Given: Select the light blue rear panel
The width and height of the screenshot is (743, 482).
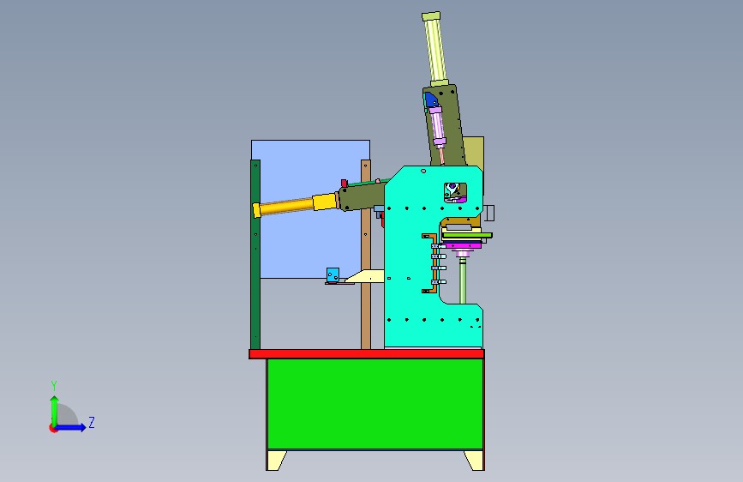Looking at the screenshot, I should coord(310,208).
